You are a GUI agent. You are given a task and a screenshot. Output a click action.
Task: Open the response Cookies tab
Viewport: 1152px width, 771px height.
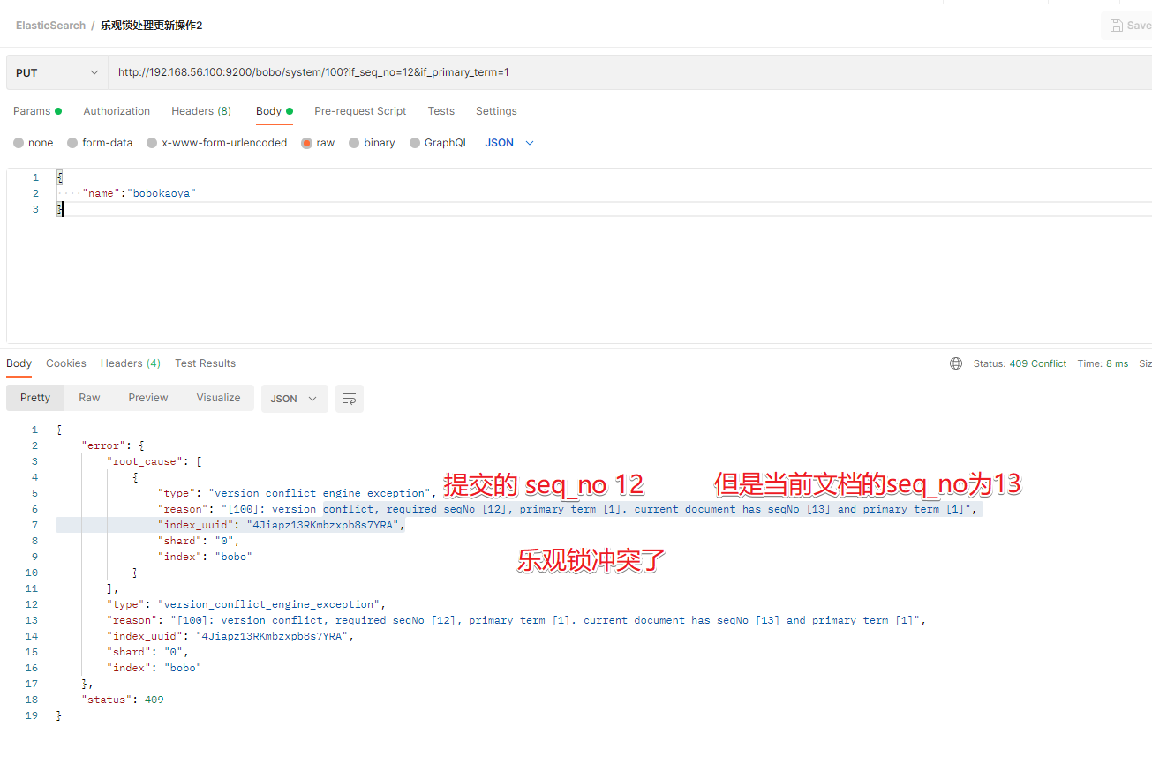tap(66, 363)
